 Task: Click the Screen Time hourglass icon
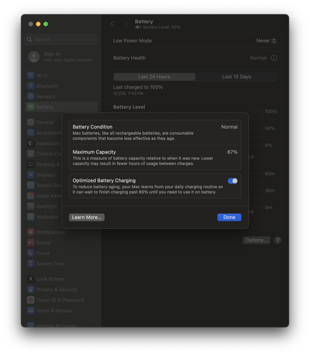coord(31,264)
